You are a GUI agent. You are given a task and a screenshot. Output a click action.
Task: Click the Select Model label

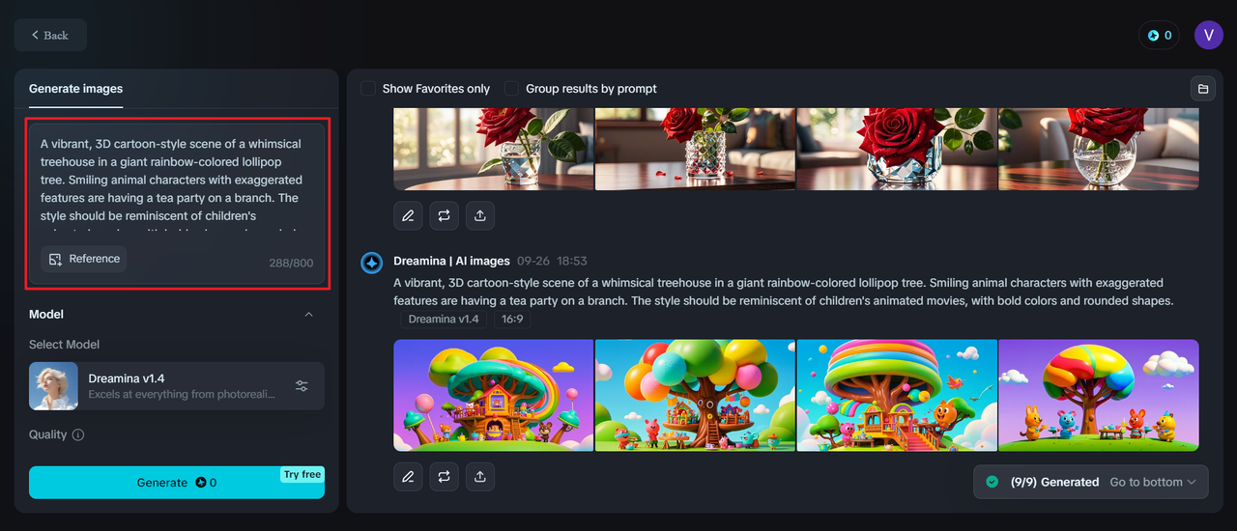pyautogui.click(x=64, y=345)
